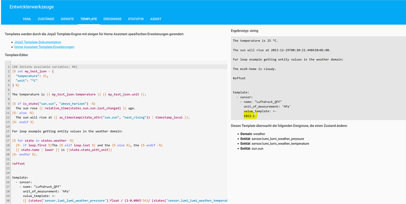The image size is (406, 204).
Task: Open the STATISTIK tab
Action: pyautogui.click(x=136, y=19)
